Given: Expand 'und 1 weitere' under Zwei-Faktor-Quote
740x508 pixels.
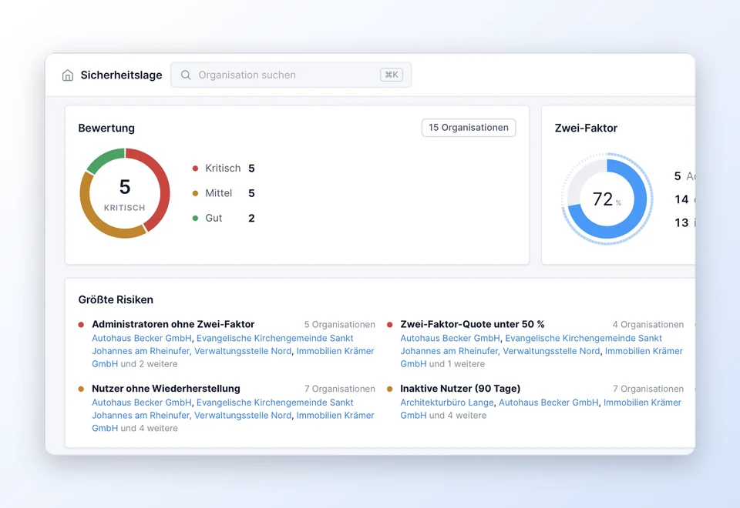Looking at the screenshot, I should [x=456, y=364].
